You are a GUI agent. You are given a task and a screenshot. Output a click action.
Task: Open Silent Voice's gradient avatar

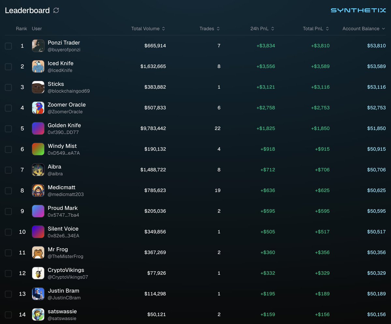[x=38, y=232]
